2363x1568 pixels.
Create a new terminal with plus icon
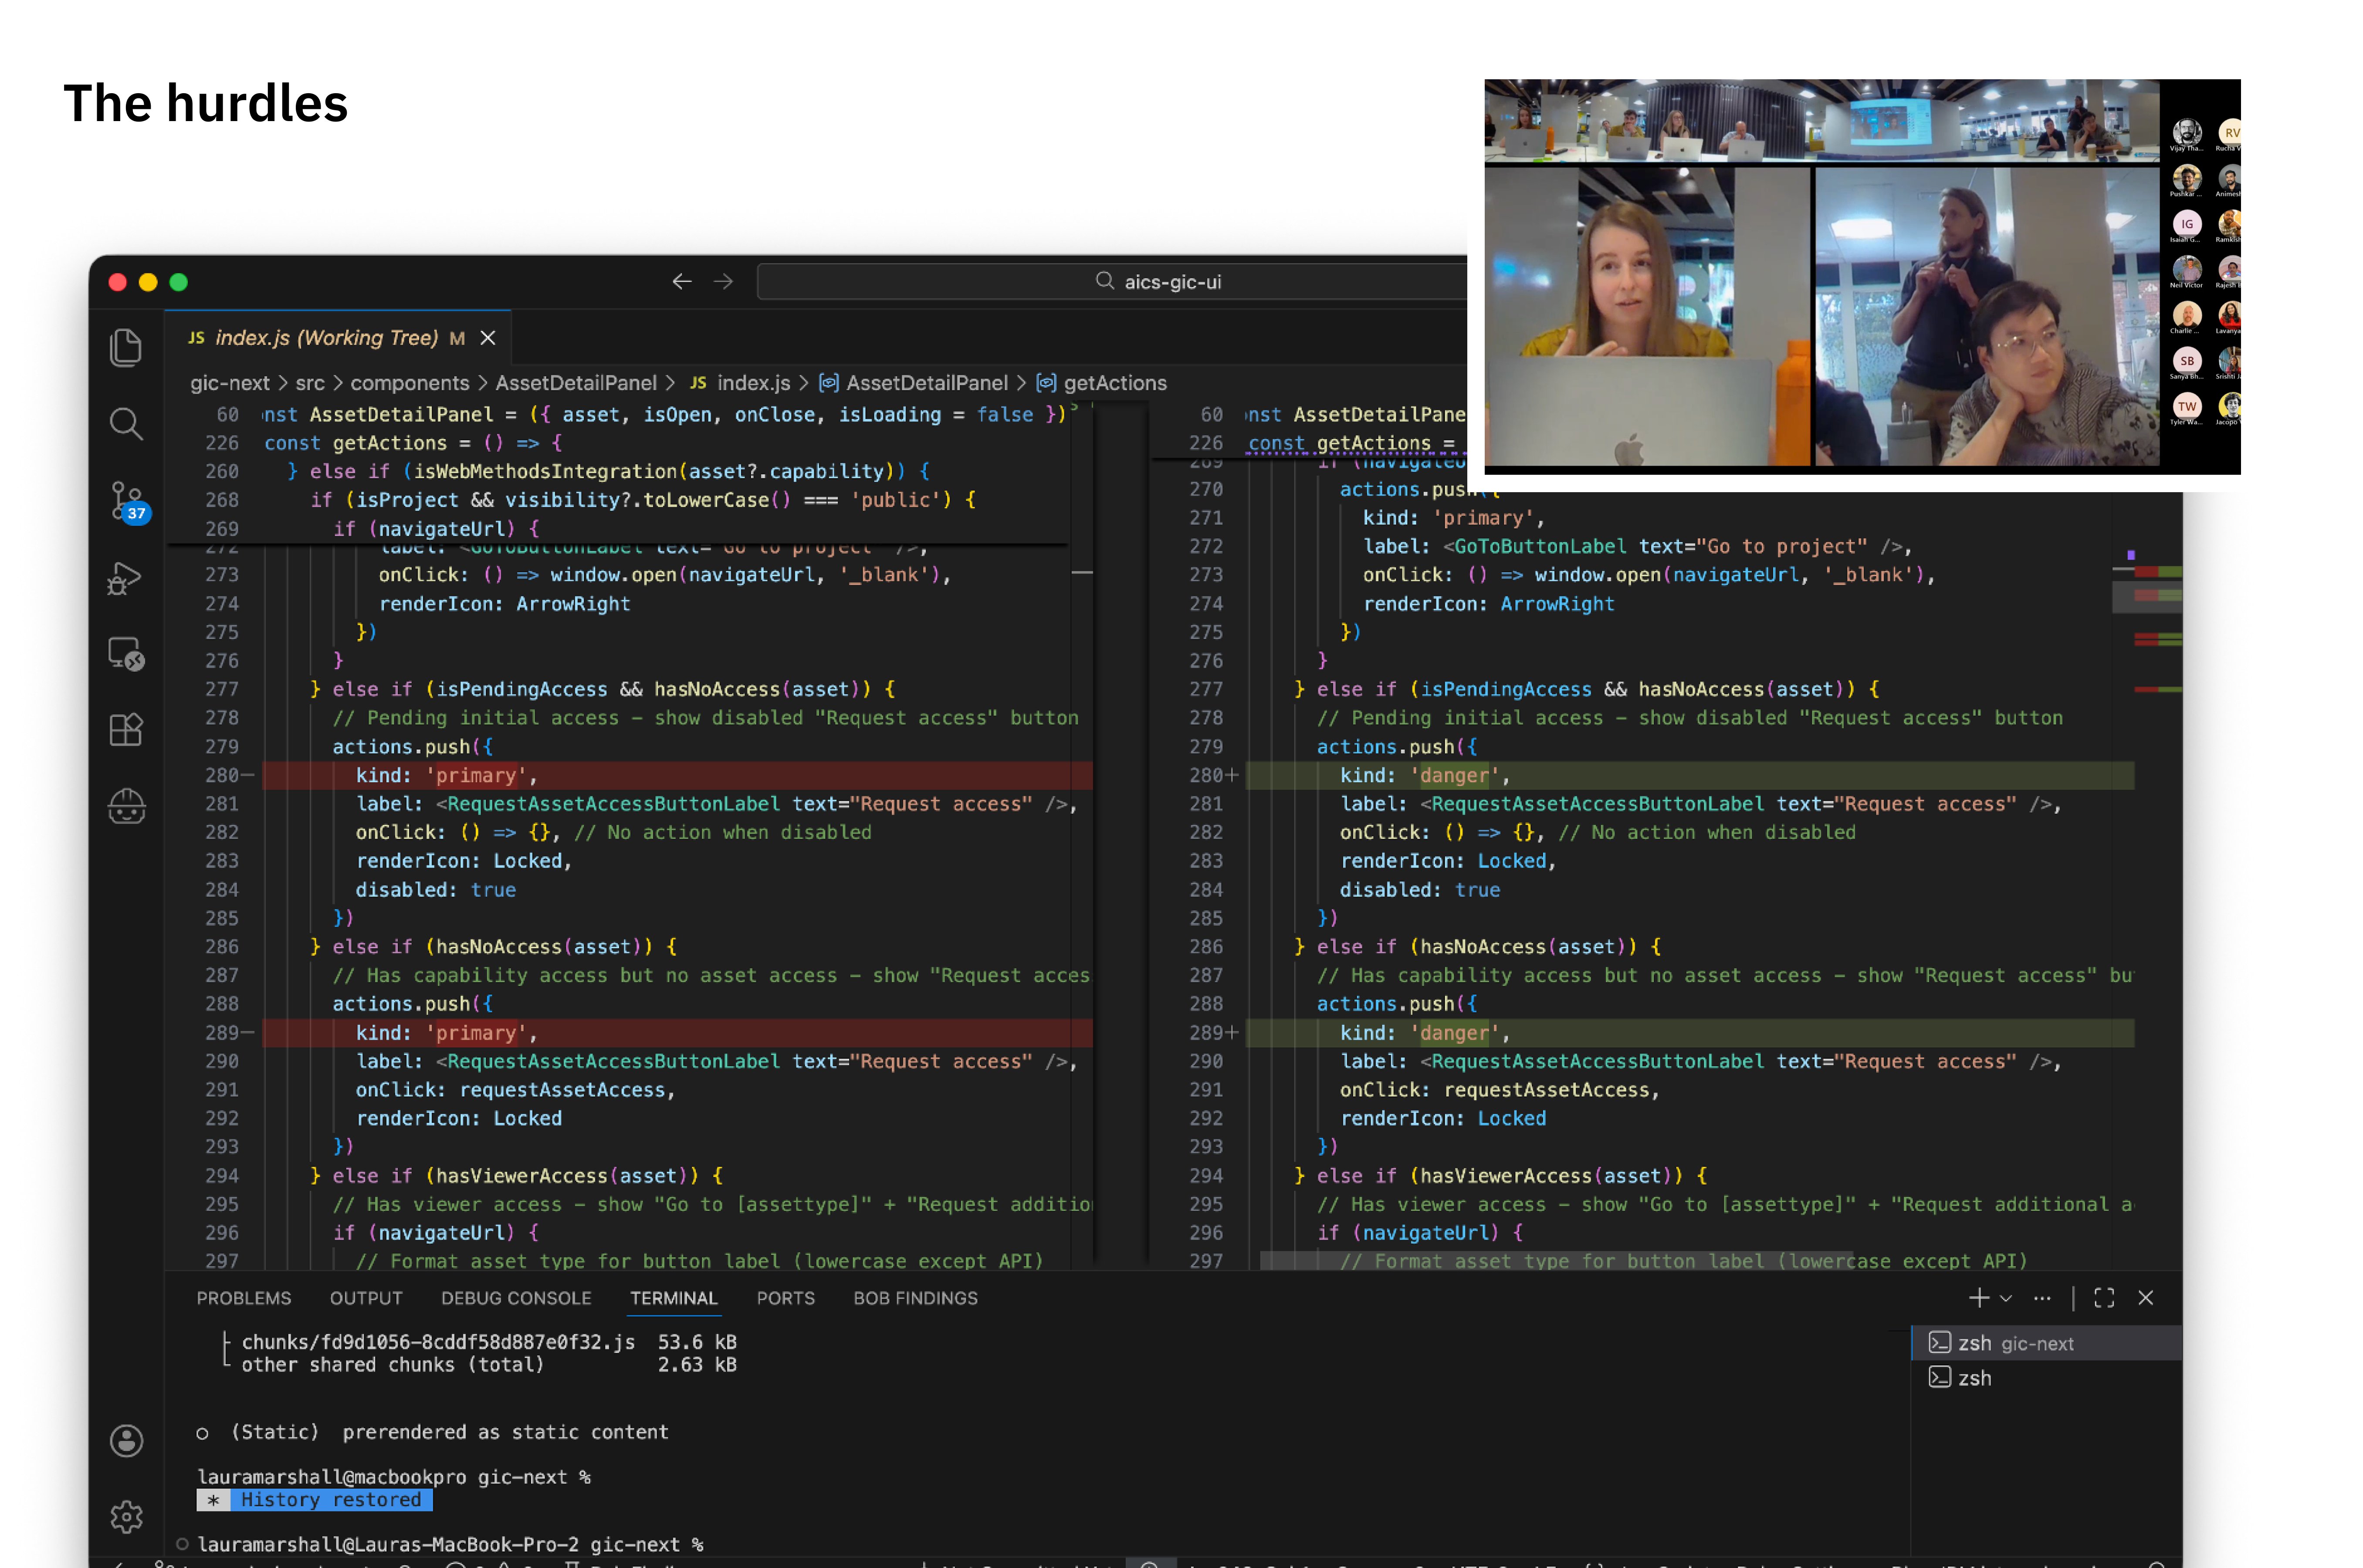click(x=1978, y=1297)
